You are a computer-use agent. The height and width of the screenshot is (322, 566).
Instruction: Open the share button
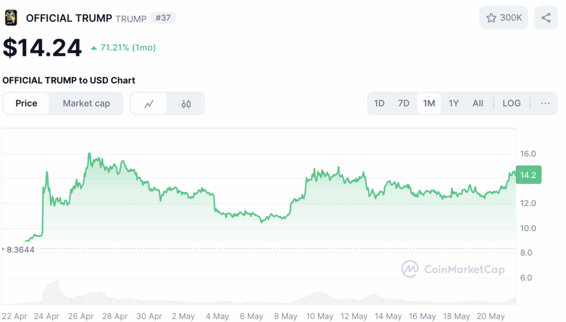click(546, 18)
